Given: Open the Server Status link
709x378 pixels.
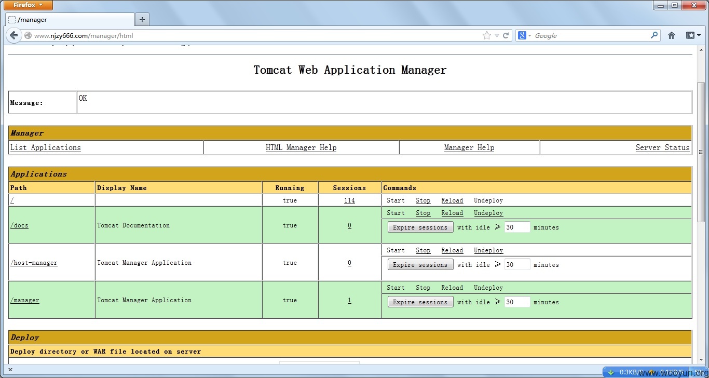Looking at the screenshot, I should (663, 147).
